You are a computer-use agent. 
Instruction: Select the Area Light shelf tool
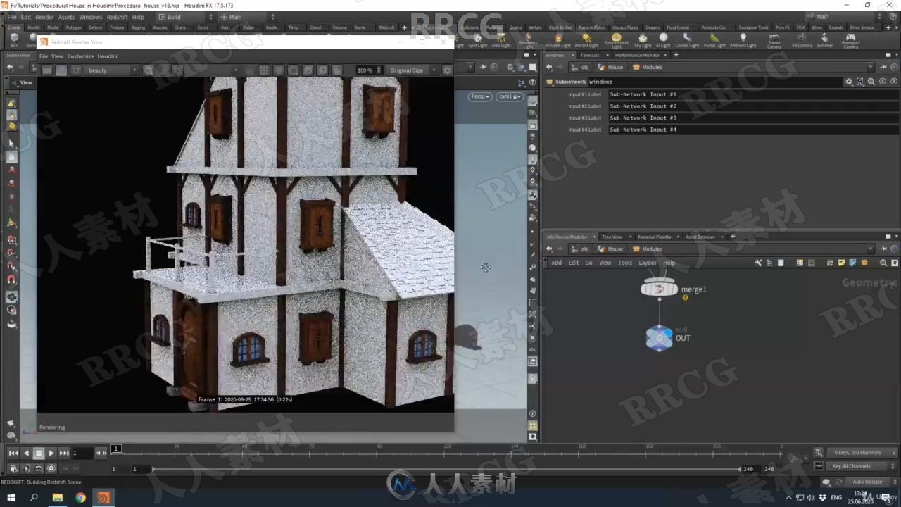(x=501, y=41)
